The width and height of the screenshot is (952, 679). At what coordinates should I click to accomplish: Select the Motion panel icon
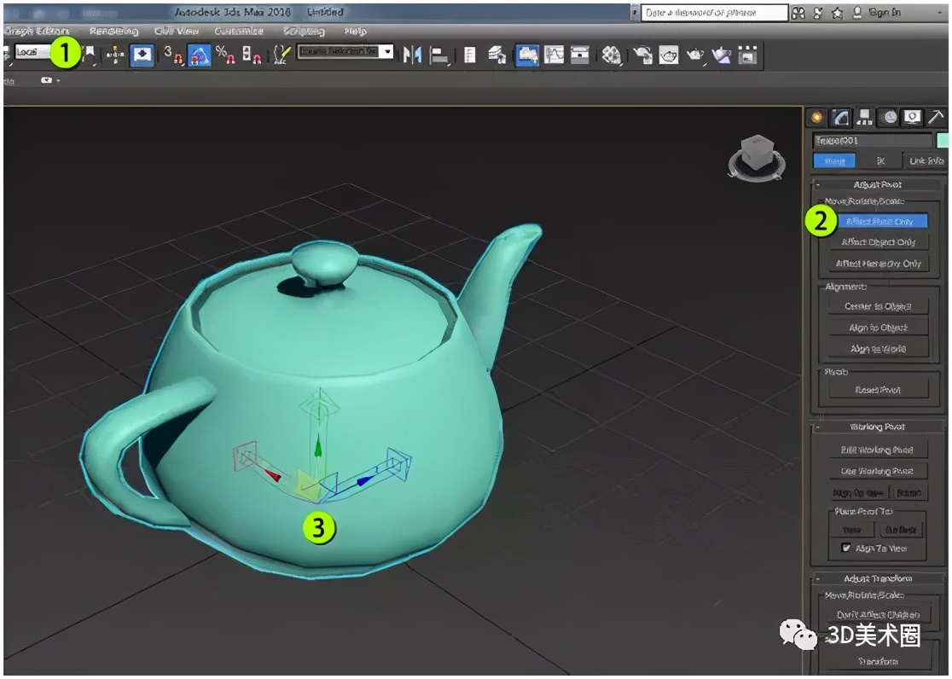click(890, 118)
